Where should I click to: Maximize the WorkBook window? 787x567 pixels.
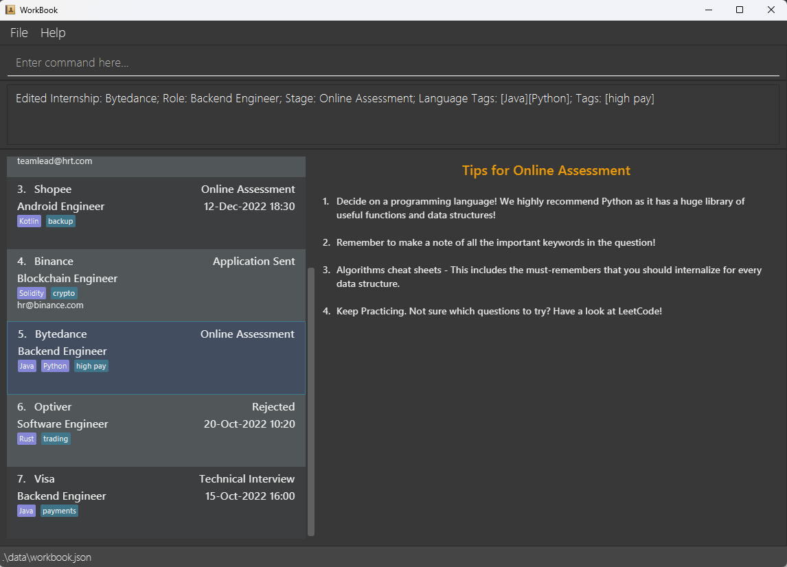740,10
